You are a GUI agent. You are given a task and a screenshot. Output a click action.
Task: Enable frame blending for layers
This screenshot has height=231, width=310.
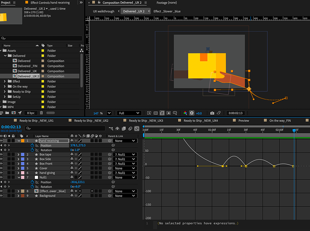[124, 128]
